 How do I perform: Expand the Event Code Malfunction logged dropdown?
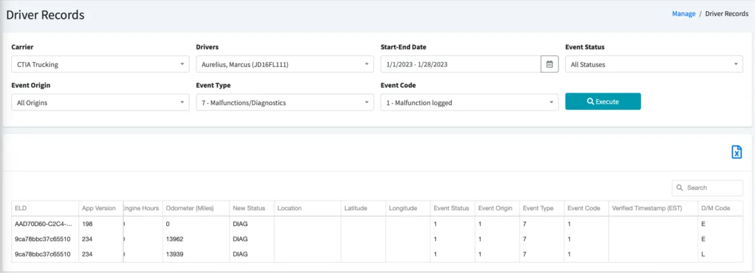point(469,102)
